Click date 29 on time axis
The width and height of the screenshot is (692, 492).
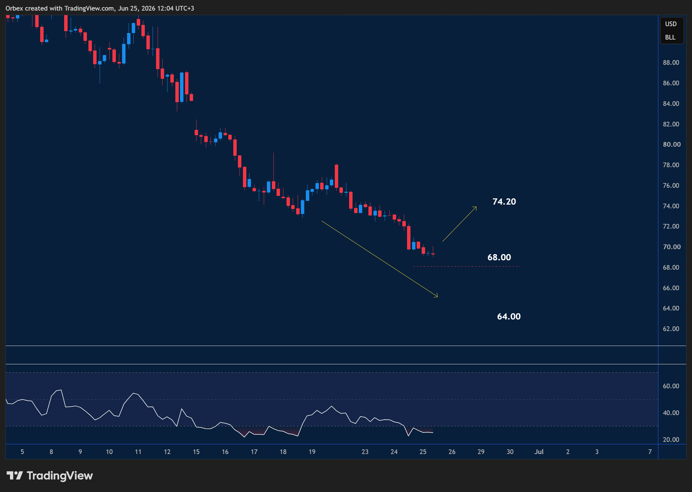481,452
